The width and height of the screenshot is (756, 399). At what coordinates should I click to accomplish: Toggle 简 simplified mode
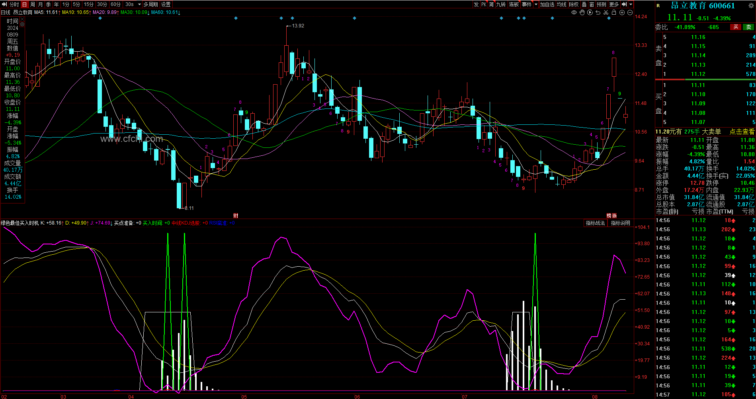click(492, 4)
